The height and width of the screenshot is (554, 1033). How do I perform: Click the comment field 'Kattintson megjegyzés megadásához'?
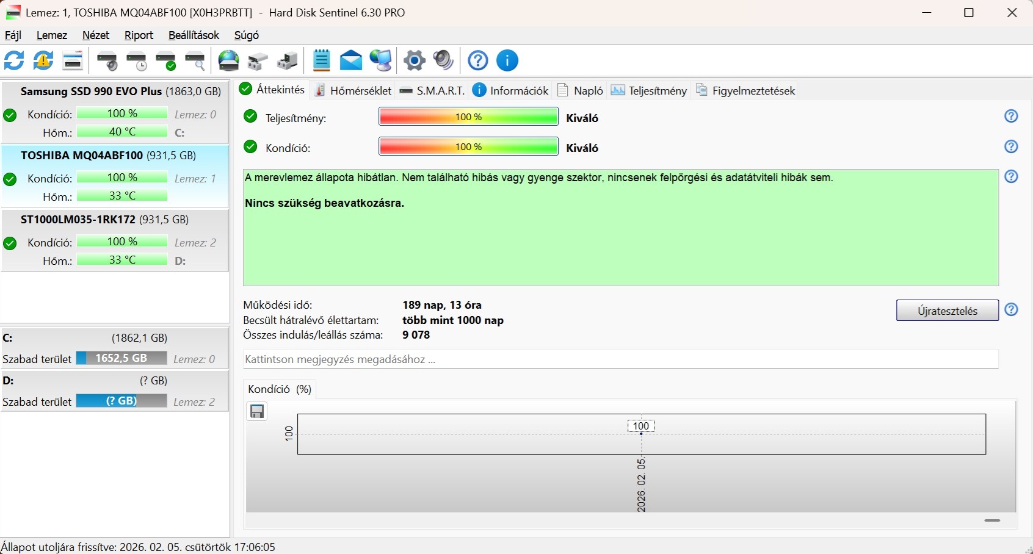621,359
